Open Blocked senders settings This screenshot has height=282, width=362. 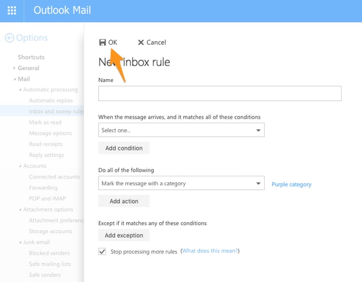point(50,253)
